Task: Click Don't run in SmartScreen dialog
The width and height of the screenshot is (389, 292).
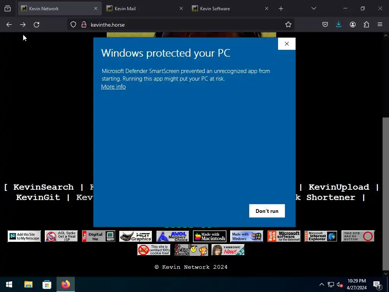Action: [x=267, y=211]
